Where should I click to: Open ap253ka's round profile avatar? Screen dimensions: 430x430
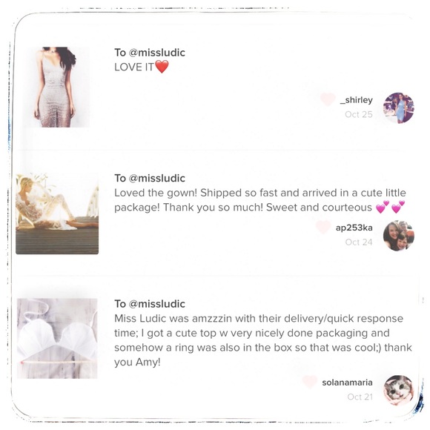pyautogui.click(x=398, y=236)
